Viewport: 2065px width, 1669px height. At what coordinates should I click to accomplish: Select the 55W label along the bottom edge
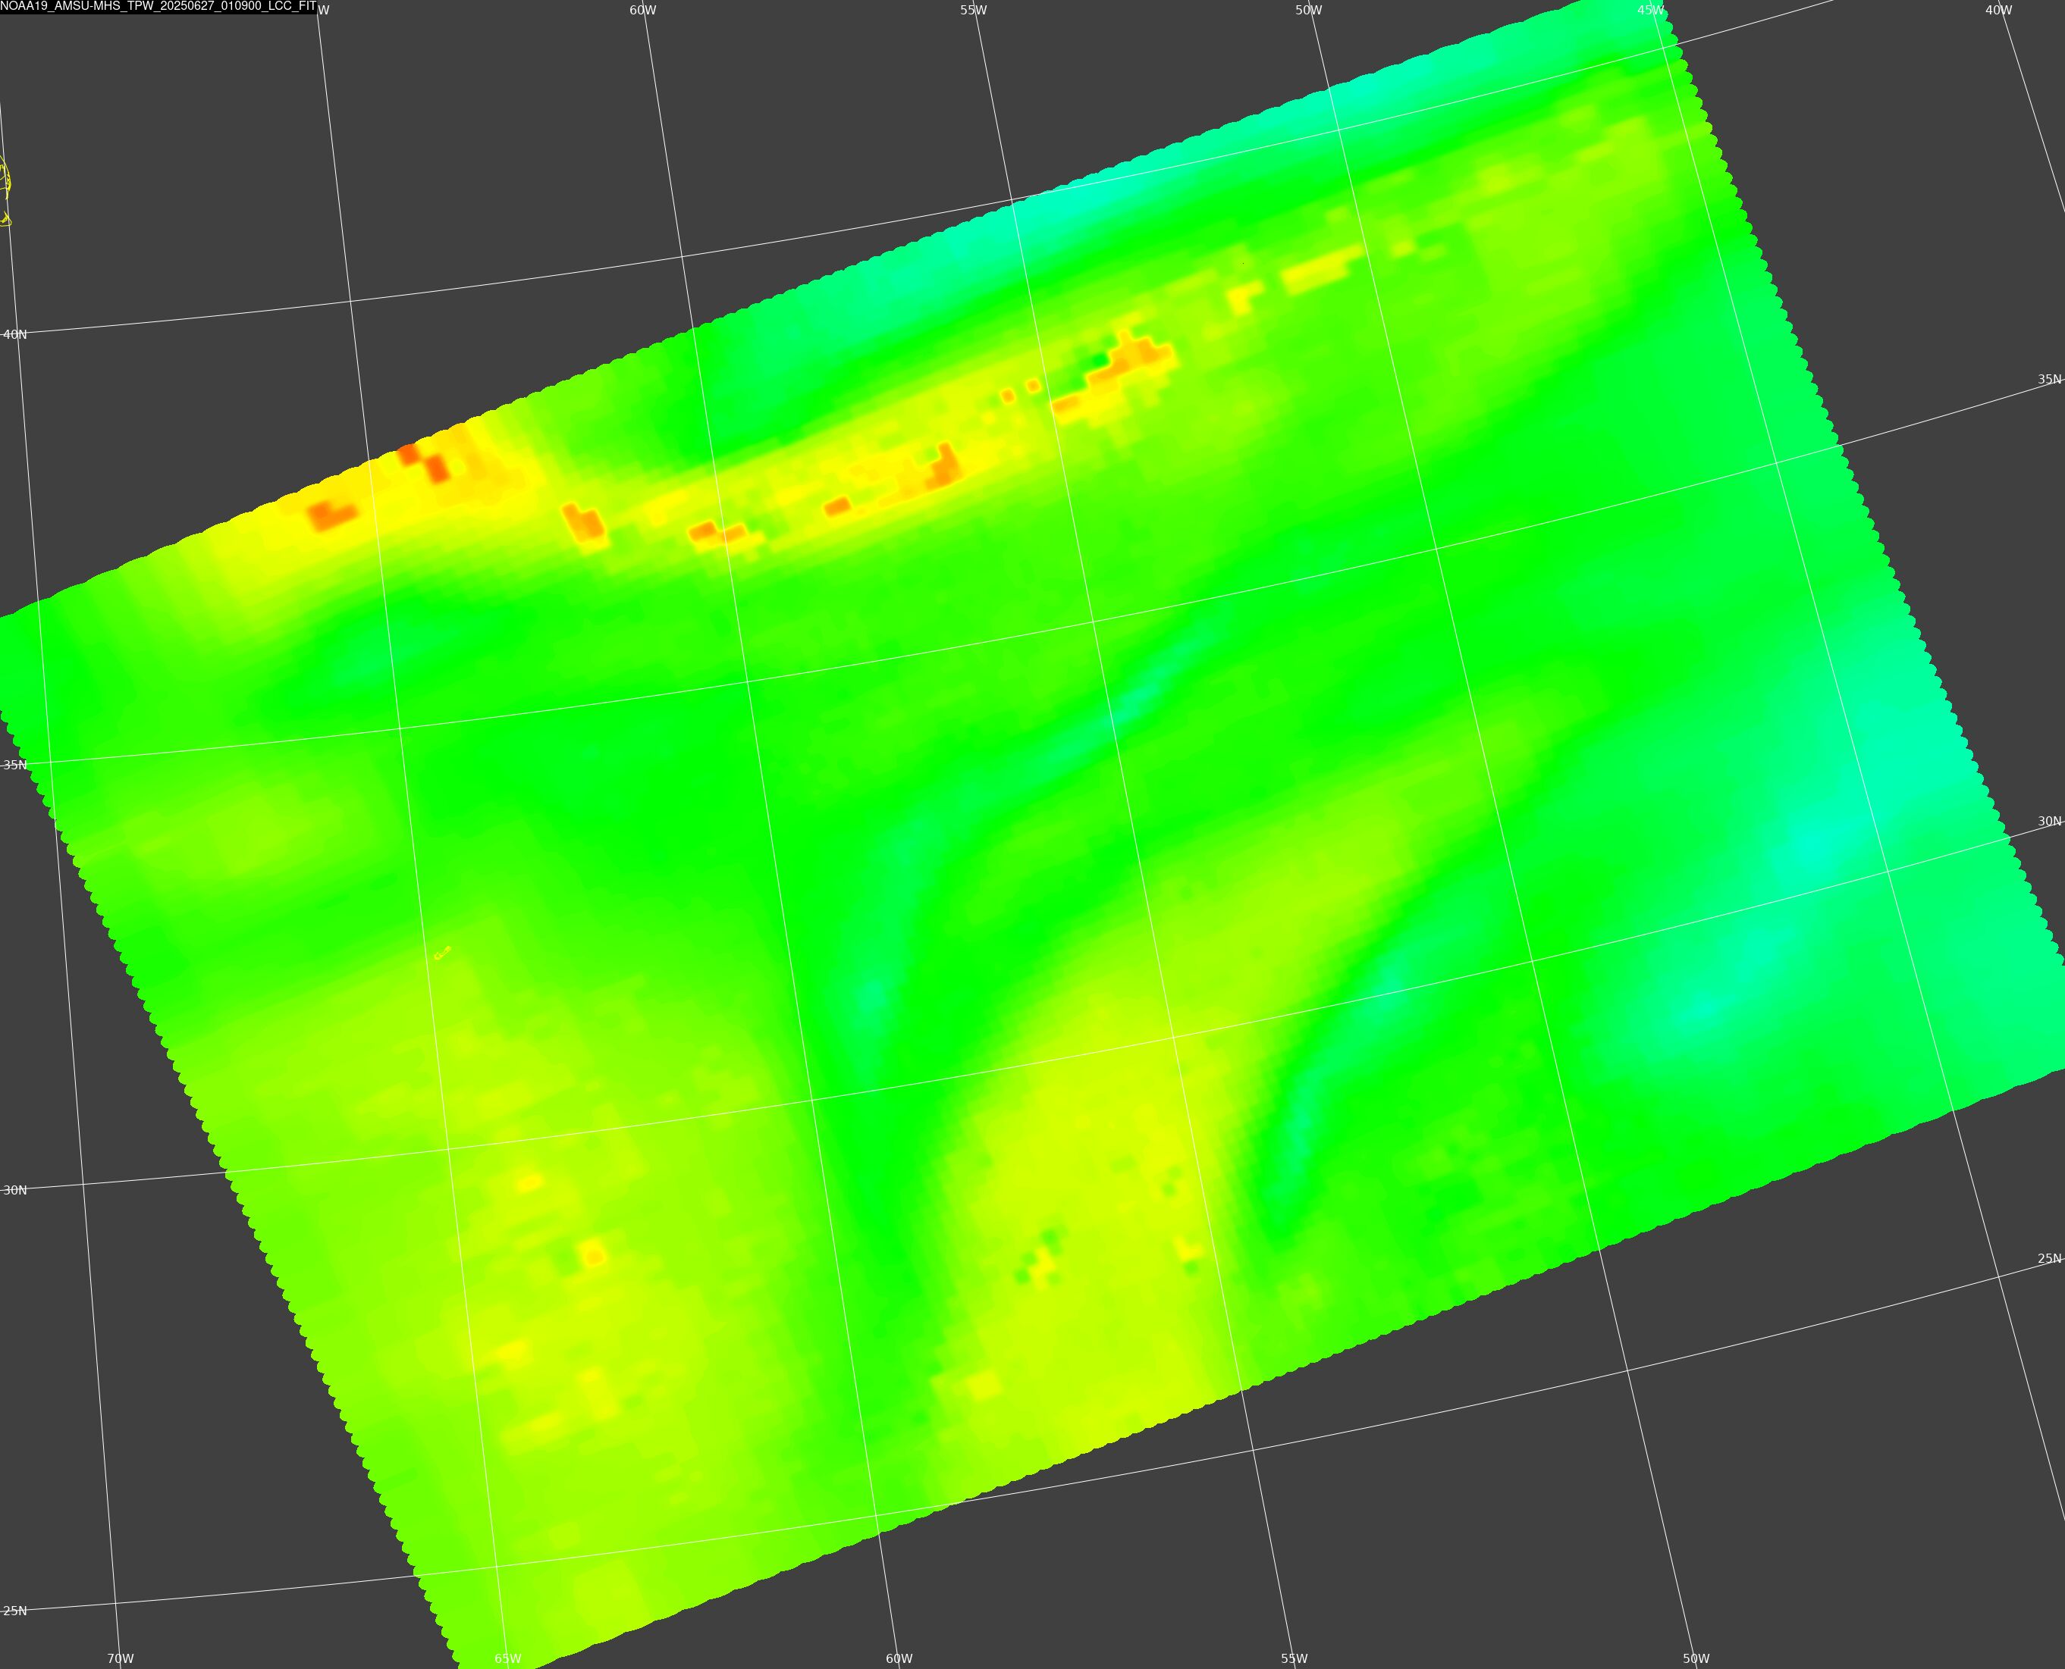[1295, 1658]
